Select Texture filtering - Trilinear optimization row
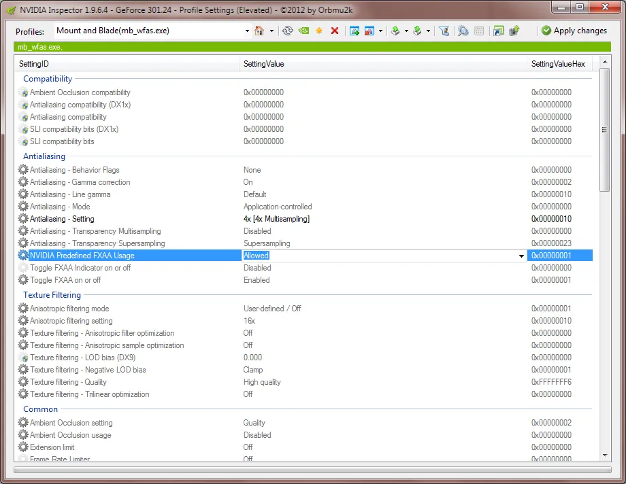 tap(305, 394)
